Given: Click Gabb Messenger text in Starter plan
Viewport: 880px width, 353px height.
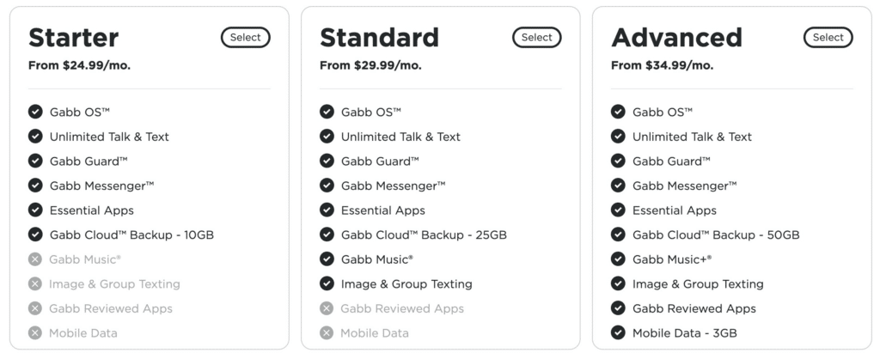Looking at the screenshot, I should pos(101,186).
